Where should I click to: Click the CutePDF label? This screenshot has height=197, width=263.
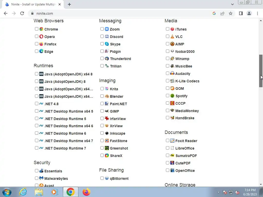pos(183,163)
